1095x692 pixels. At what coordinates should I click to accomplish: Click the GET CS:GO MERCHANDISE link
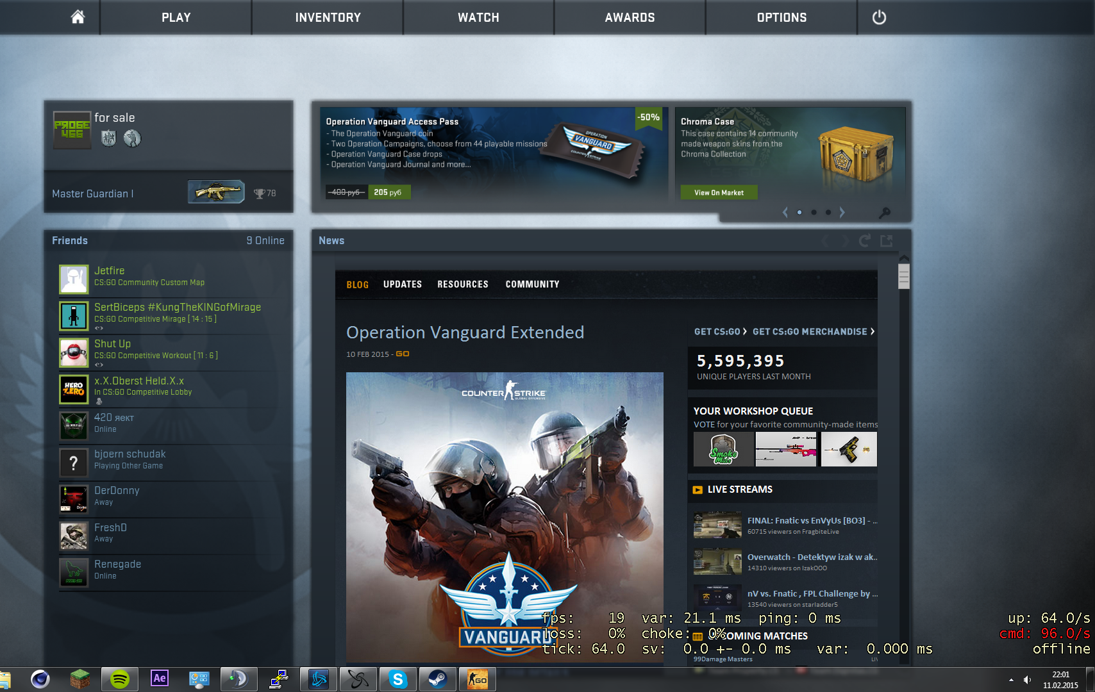[x=814, y=331]
